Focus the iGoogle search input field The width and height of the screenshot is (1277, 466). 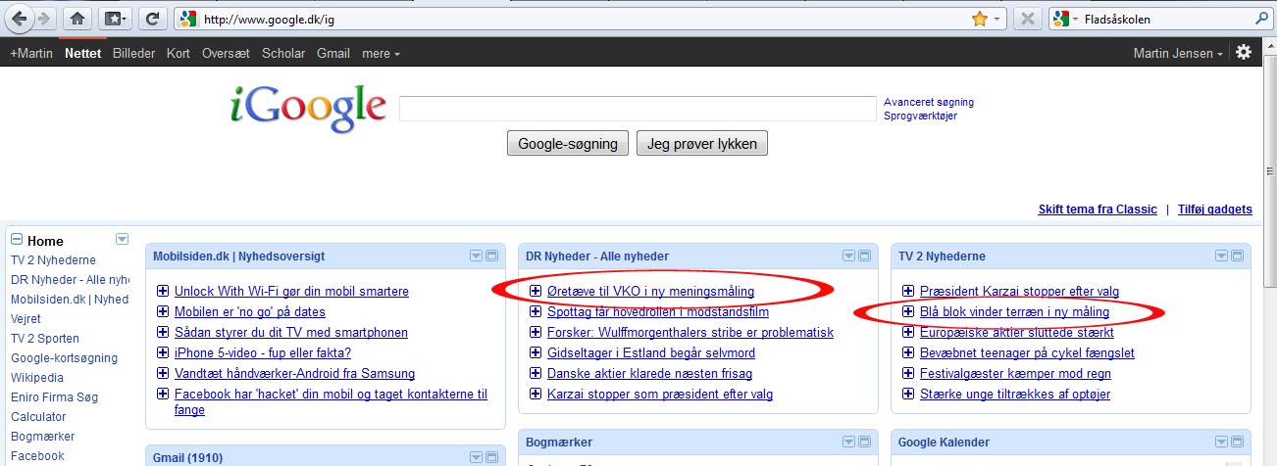(x=638, y=109)
